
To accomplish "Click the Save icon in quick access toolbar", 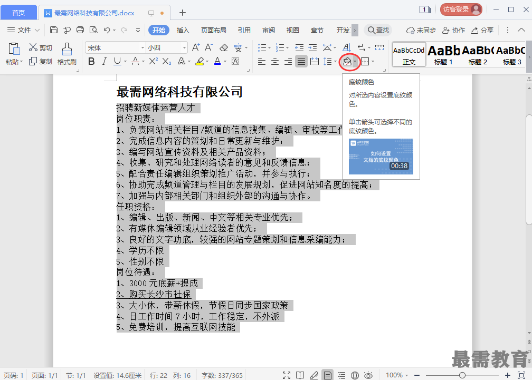I will click(x=54, y=30).
